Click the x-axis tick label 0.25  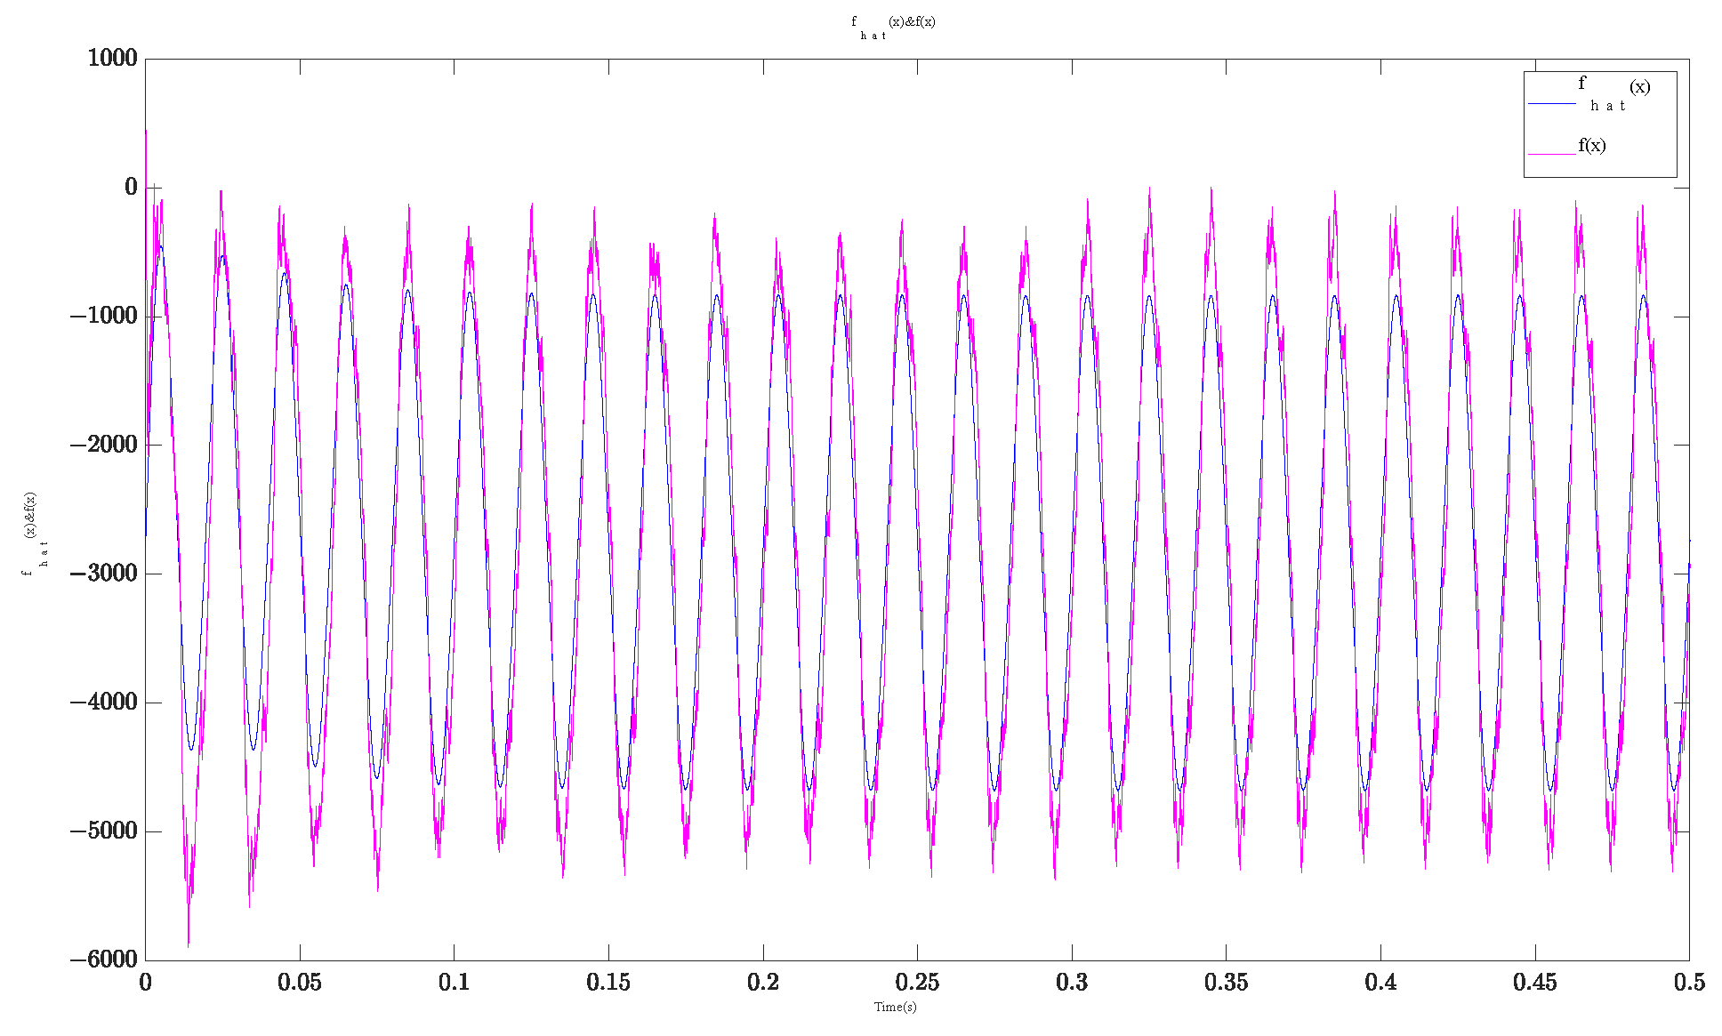click(917, 983)
